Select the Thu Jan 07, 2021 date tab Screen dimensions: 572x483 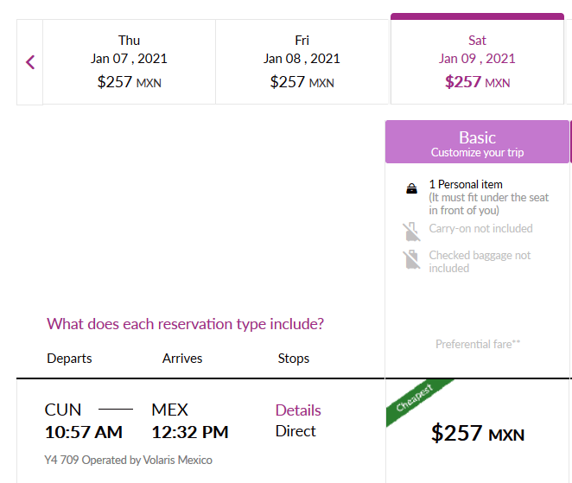pos(129,61)
